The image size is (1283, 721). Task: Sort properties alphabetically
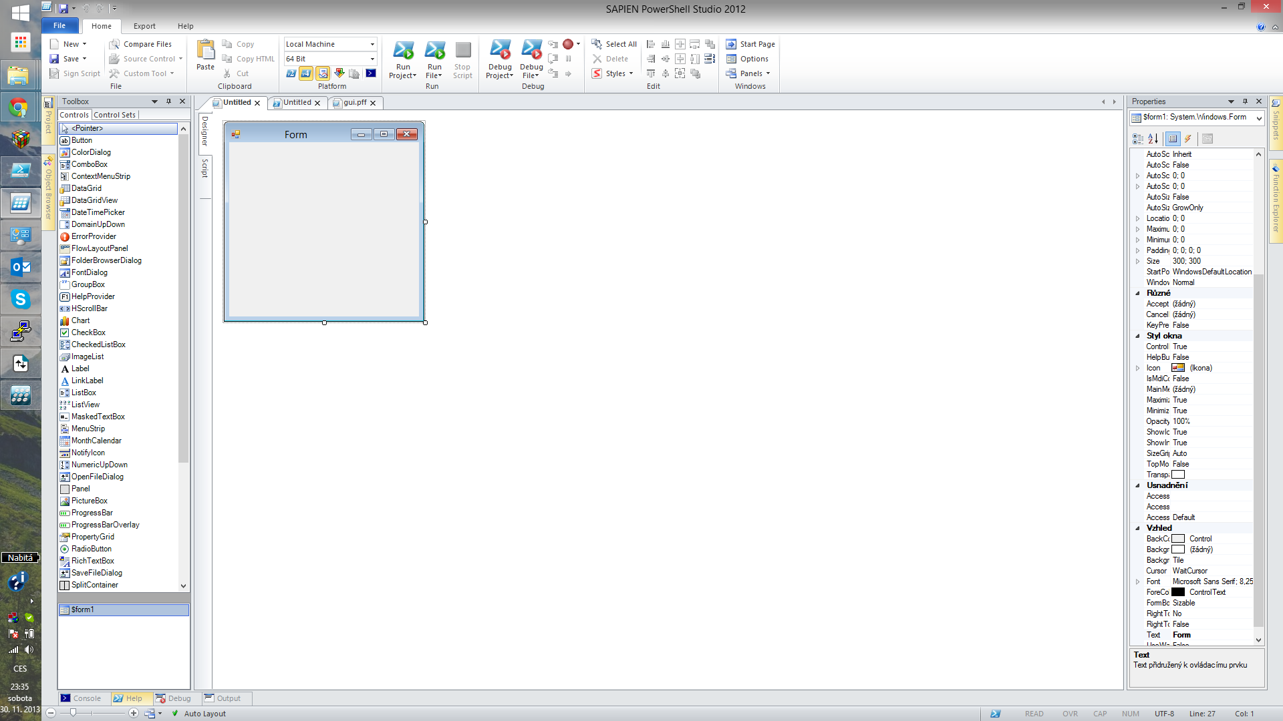[x=1153, y=139]
